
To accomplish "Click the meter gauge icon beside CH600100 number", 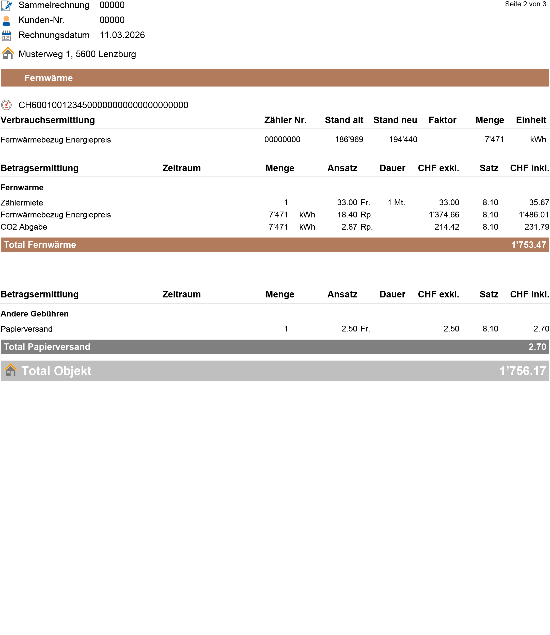I will point(6,105).
